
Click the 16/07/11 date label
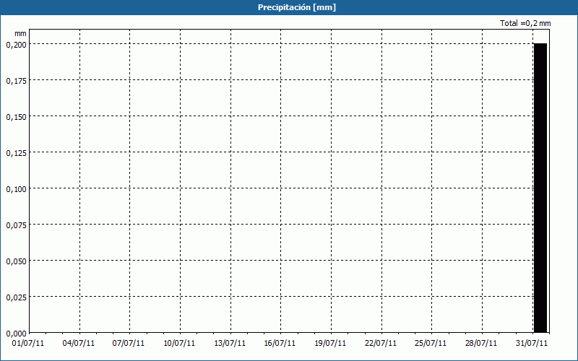[x=280, y=343]
